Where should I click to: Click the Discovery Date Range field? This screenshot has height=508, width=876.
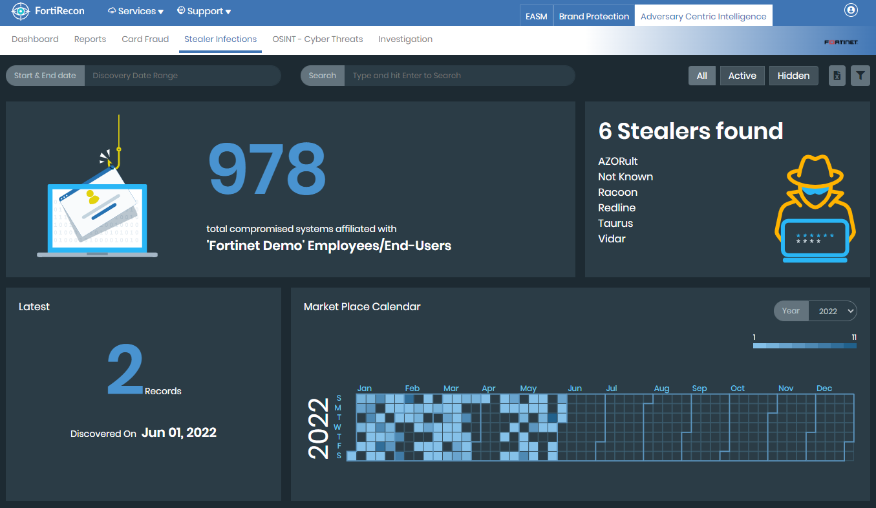point(182,76)
